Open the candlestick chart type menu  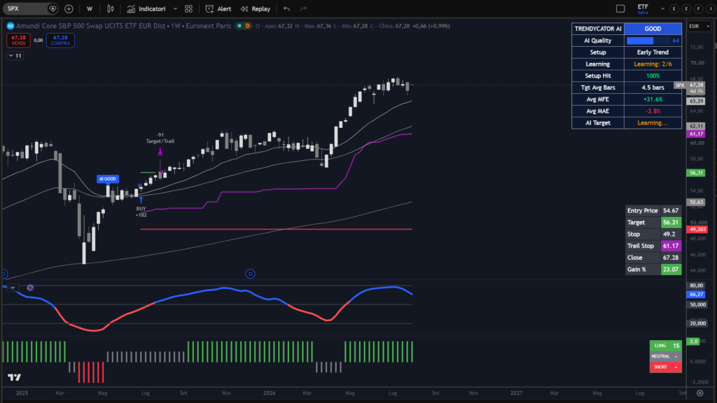(110, 8)
